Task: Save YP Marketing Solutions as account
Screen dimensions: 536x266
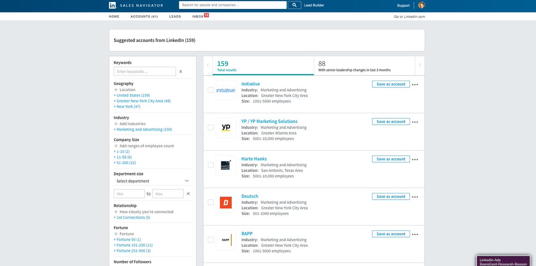Action: [x=391, y=122]
